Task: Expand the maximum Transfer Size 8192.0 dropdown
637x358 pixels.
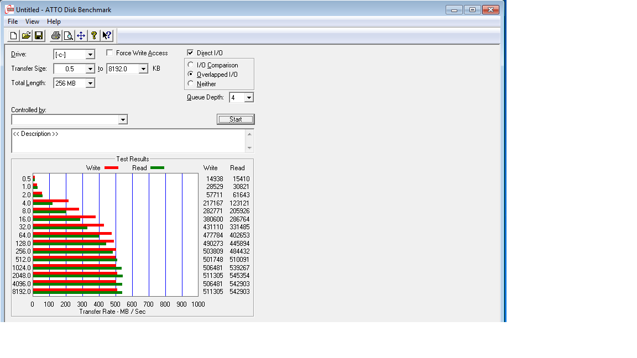Action: pos(143,69)
